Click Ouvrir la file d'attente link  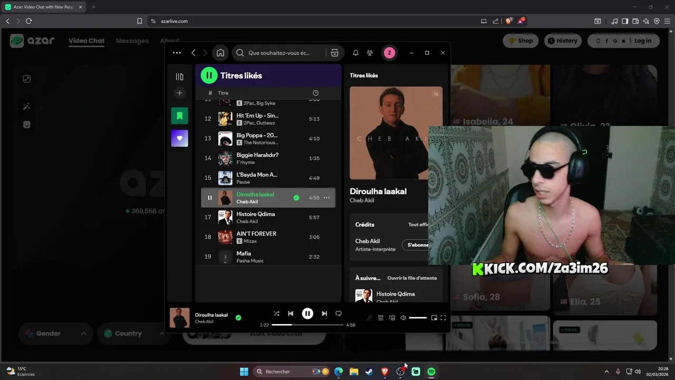pos(412,278)
